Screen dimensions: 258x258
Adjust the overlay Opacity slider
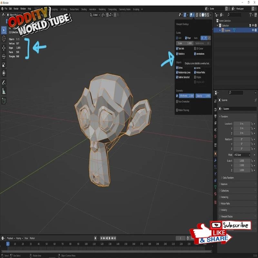tap(203, 96)
